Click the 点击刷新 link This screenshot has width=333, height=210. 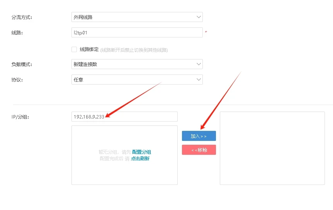140,159
